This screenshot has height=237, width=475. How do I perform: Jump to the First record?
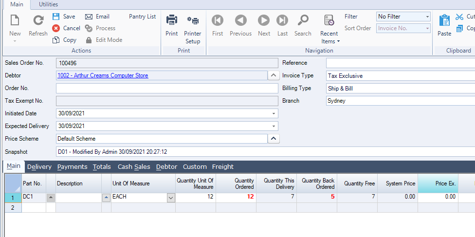pos(218,20)
